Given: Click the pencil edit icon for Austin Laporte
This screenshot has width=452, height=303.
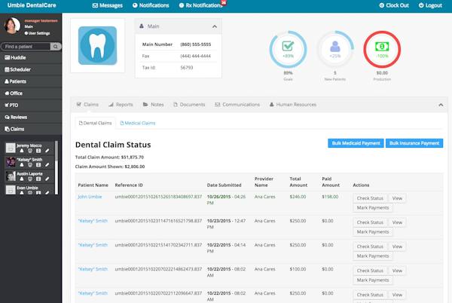Looking at the screenshot, I should click(47, 179).
